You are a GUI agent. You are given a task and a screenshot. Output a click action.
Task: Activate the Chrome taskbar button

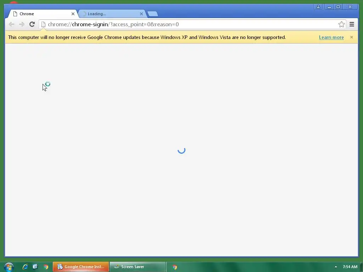point(175,267)
